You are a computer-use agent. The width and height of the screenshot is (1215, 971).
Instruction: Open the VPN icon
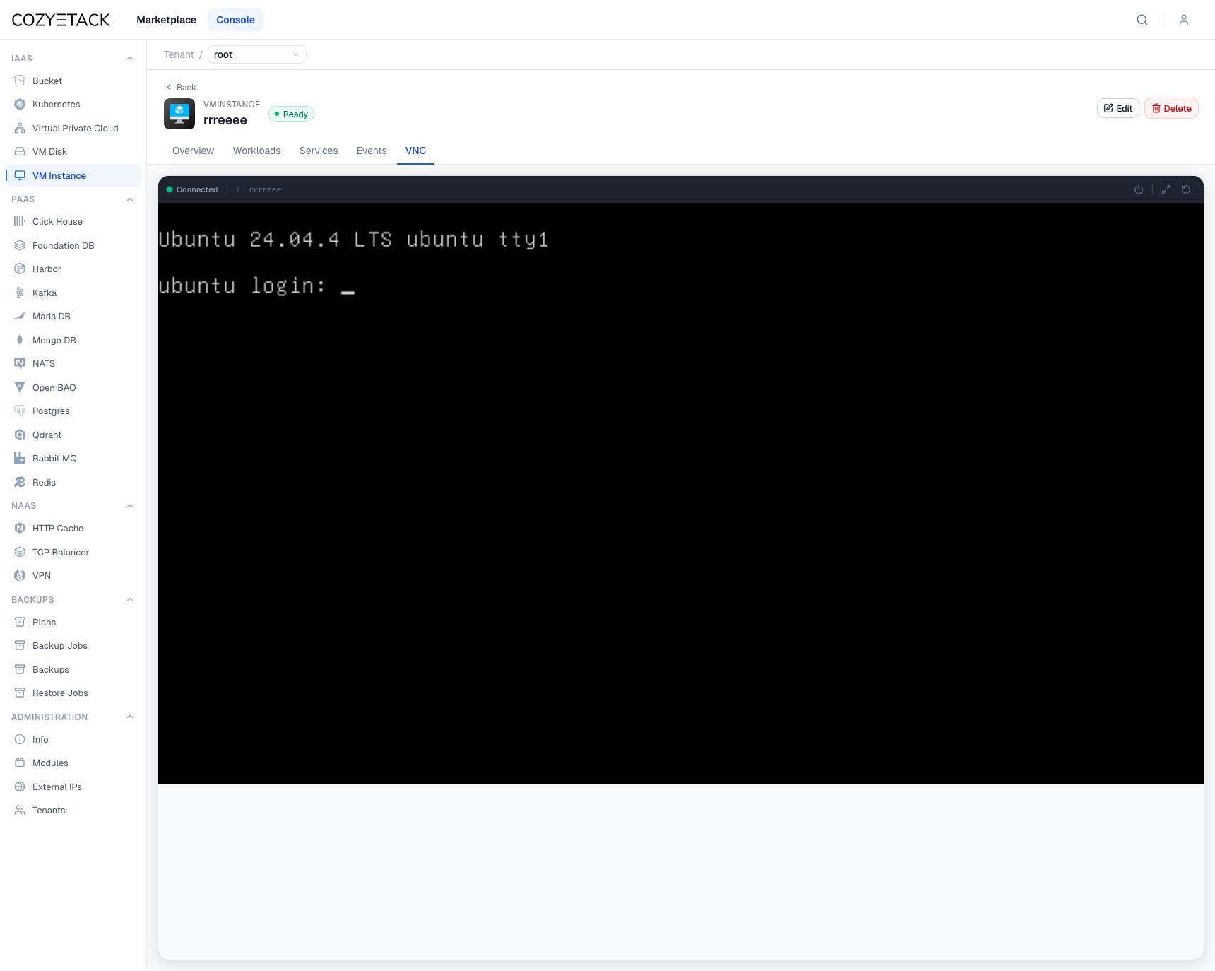click(x=20, y=575)
